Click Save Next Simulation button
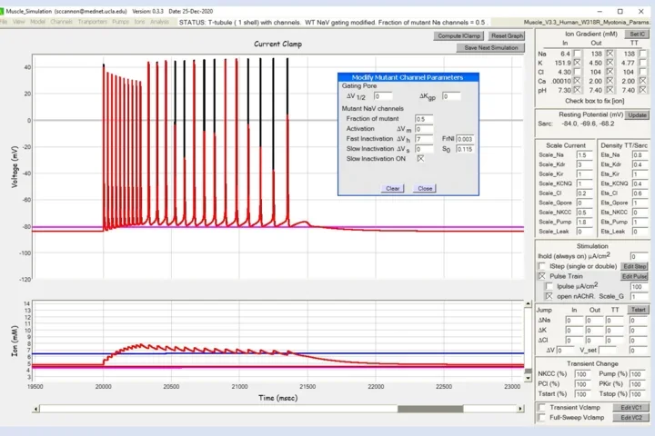The image size is (655, 436). pos(491,47)
